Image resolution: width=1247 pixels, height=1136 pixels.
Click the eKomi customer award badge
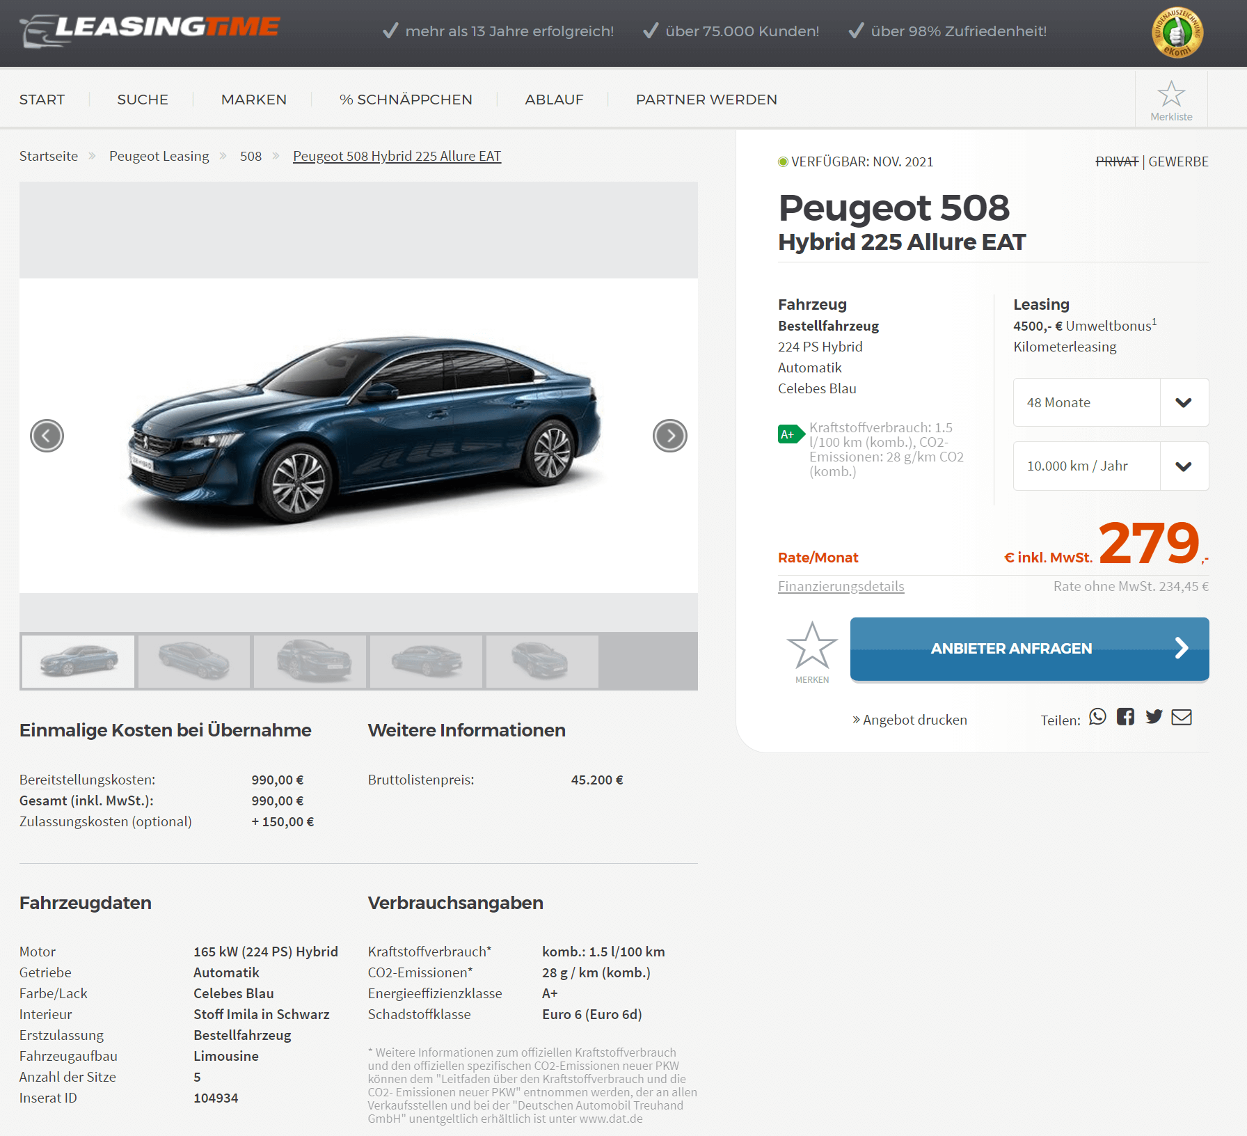[x=1177, y=32]
